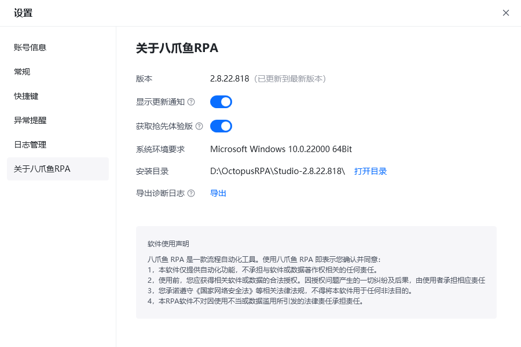Viewport: 521px width, 347px height.
Task: Click the install path D:\OctopusRPA\Studio-2.8.22.818\
Action: pyautogui.click(x=277, y=171)
